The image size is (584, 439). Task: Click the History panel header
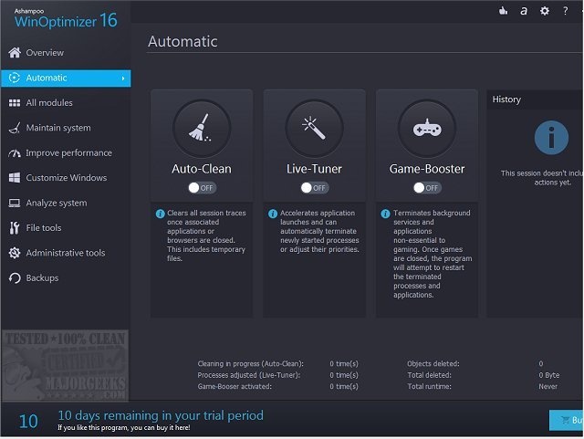point(536,99)
